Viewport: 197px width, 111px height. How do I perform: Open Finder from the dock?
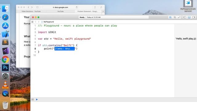pyautogui.click(x=5, y=9)
